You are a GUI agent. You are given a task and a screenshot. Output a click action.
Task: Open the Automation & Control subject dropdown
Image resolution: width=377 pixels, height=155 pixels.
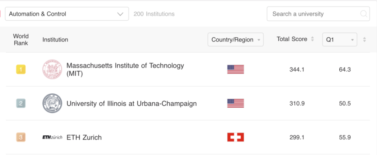coord(67,14)
